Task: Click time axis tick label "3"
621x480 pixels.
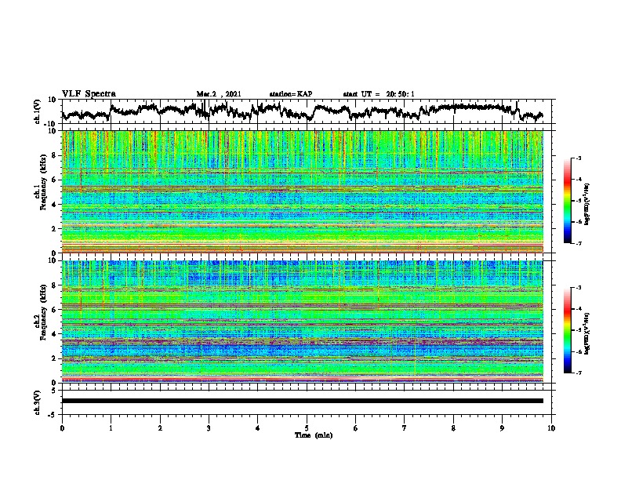Action: point(209,428)
